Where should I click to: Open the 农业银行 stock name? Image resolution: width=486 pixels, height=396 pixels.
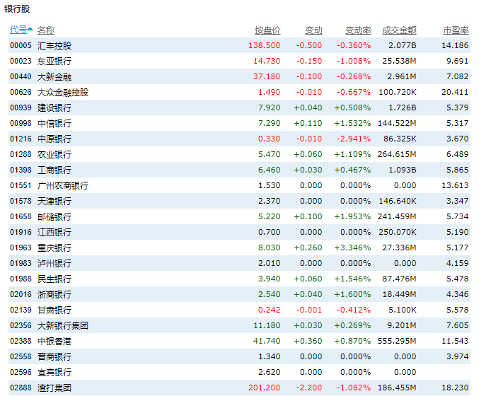[54, 154]
